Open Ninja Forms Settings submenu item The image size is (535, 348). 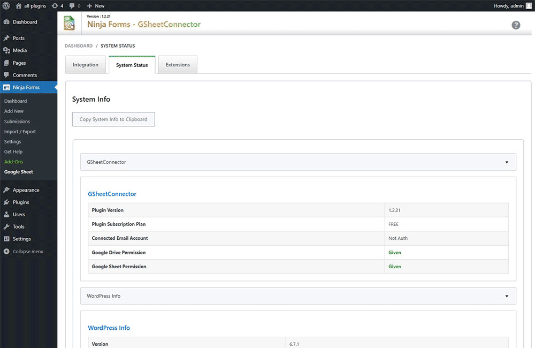coord(13,141)
